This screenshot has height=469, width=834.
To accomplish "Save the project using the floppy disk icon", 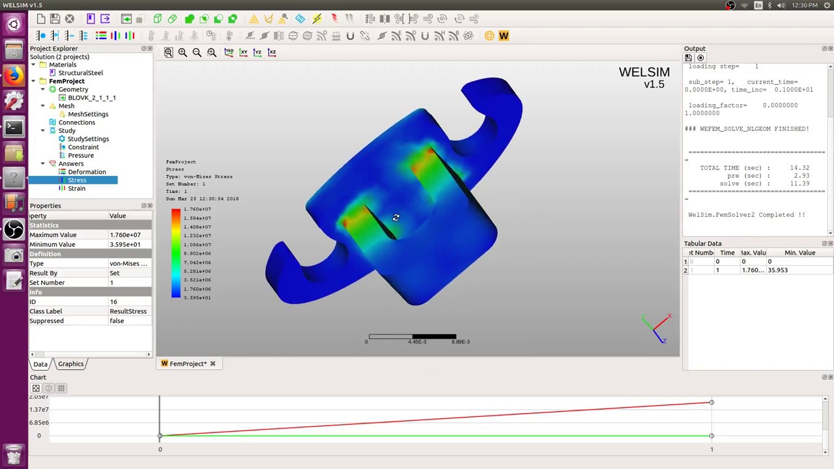I will click(55, 19).
